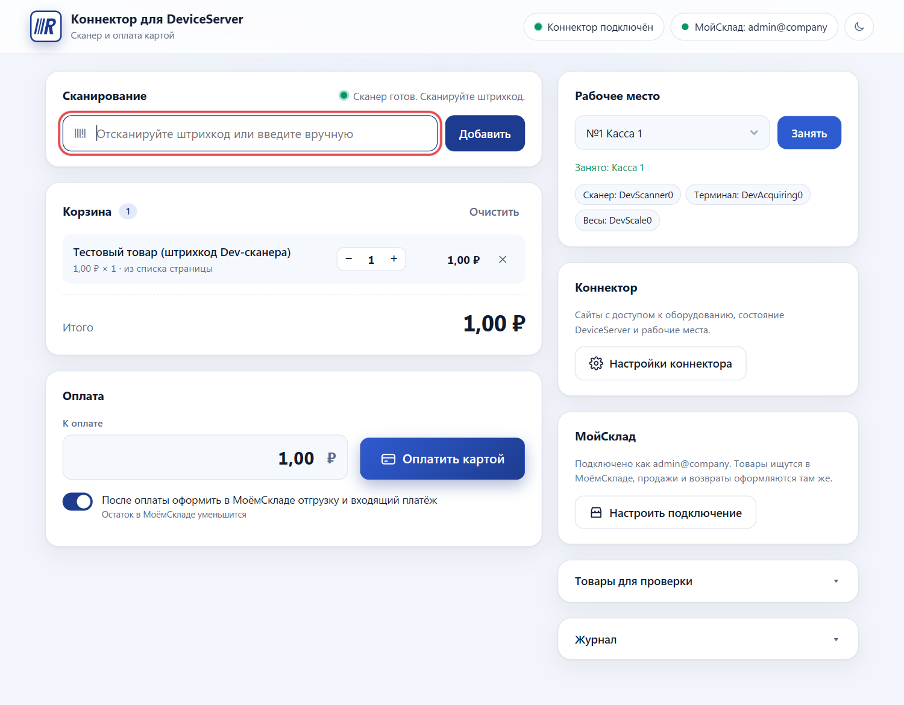Click the Добавить button
The height and width of the screenshot is (705, 904).
click(x=485, y=134)
